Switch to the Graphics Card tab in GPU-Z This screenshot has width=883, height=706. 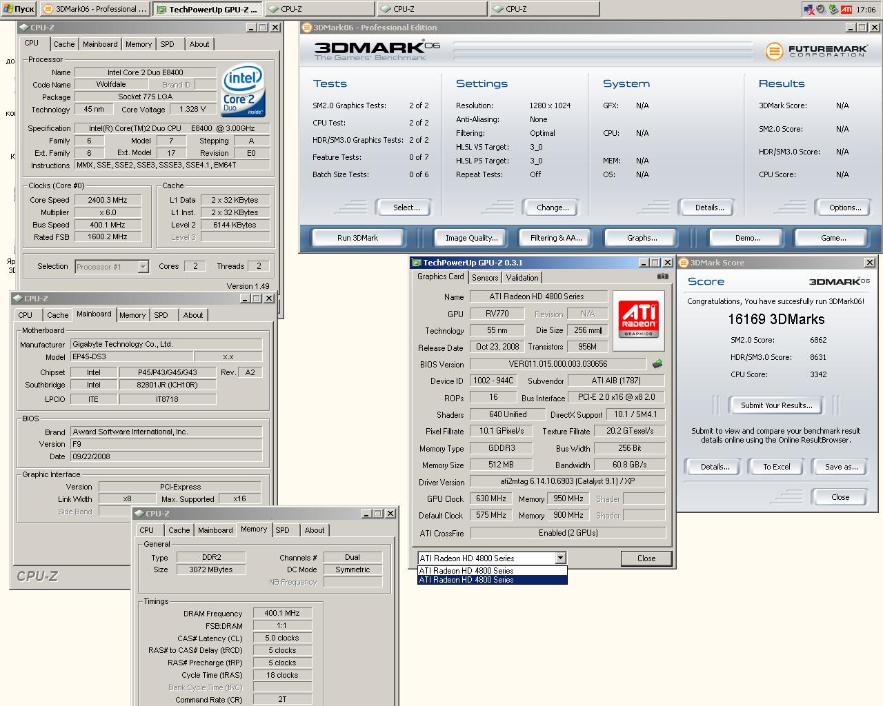(x=441, y=276)
